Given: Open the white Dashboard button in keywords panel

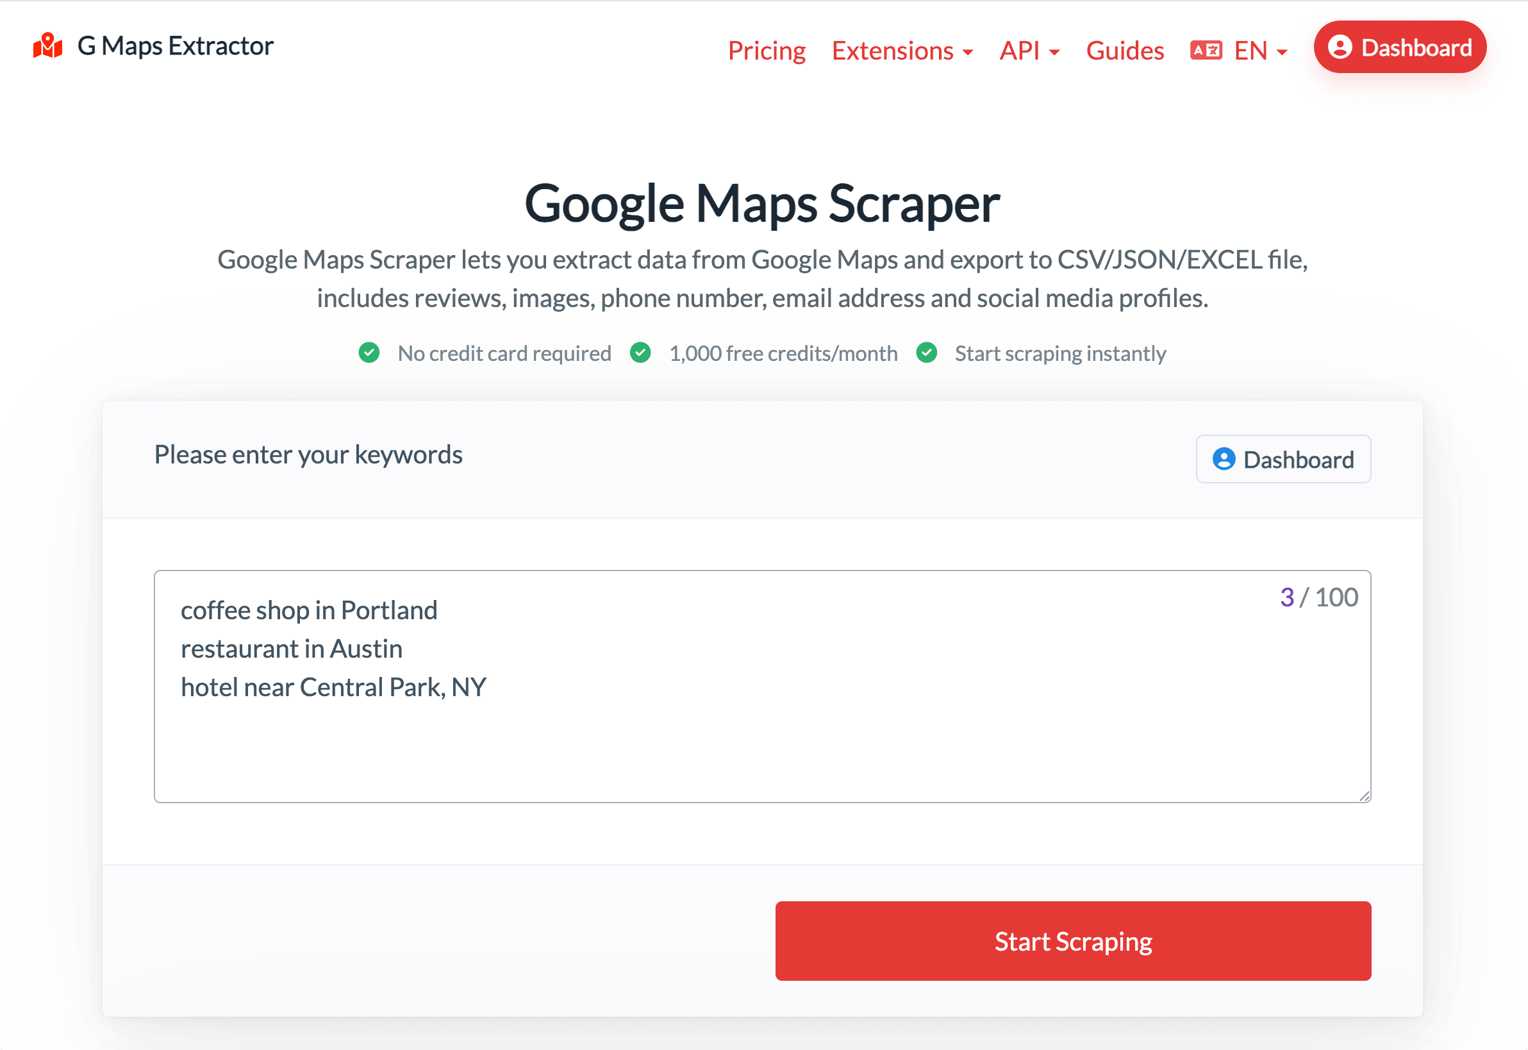Looking at the screenshot, I should coord(1283,459).
